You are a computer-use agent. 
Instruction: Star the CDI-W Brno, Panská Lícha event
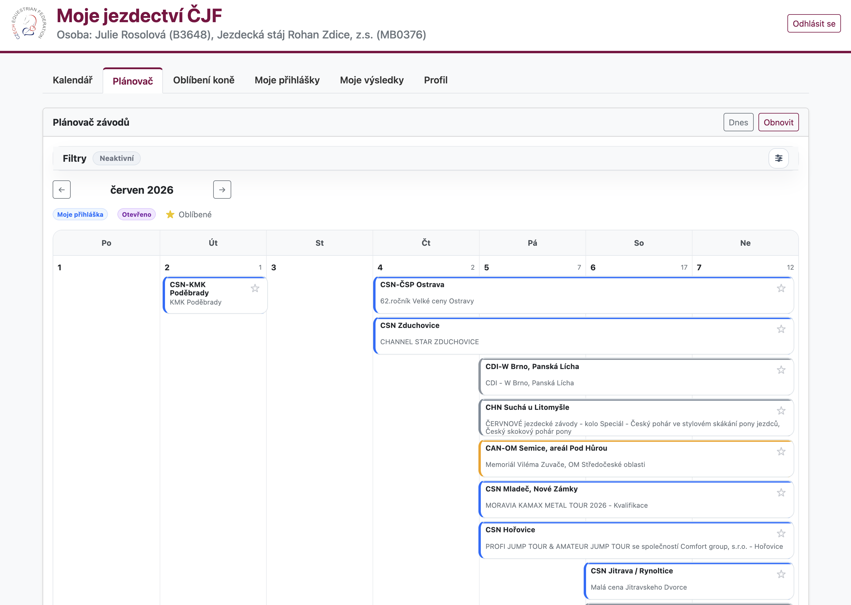(x=781, y=370)
